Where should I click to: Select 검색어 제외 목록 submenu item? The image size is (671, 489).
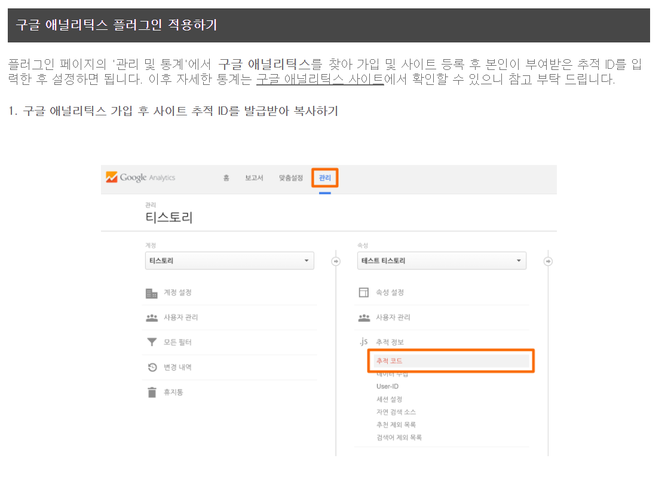(x=399, y=438)
